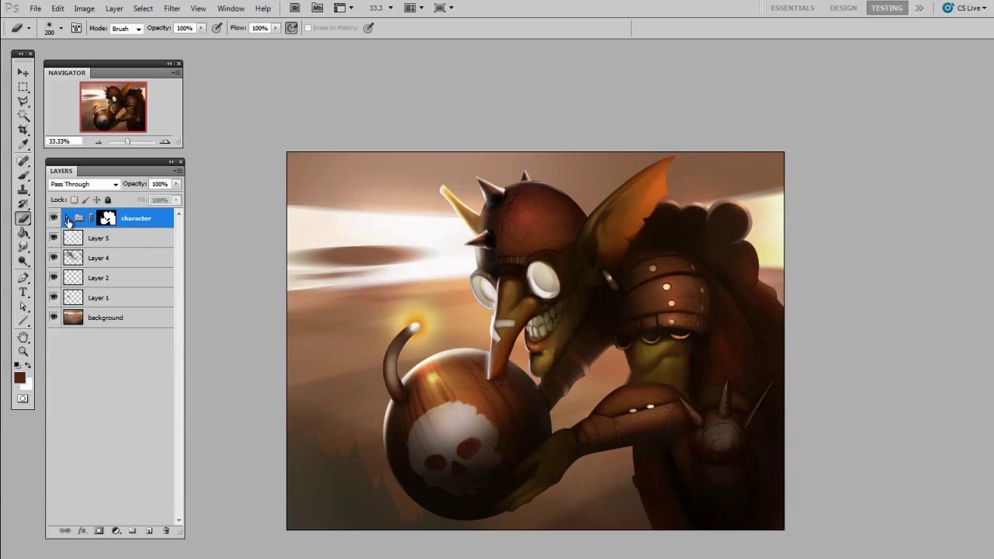Select the Spot Healing Brush tool
The width and height of the screenshot is (994, 559).
point(23,161)
